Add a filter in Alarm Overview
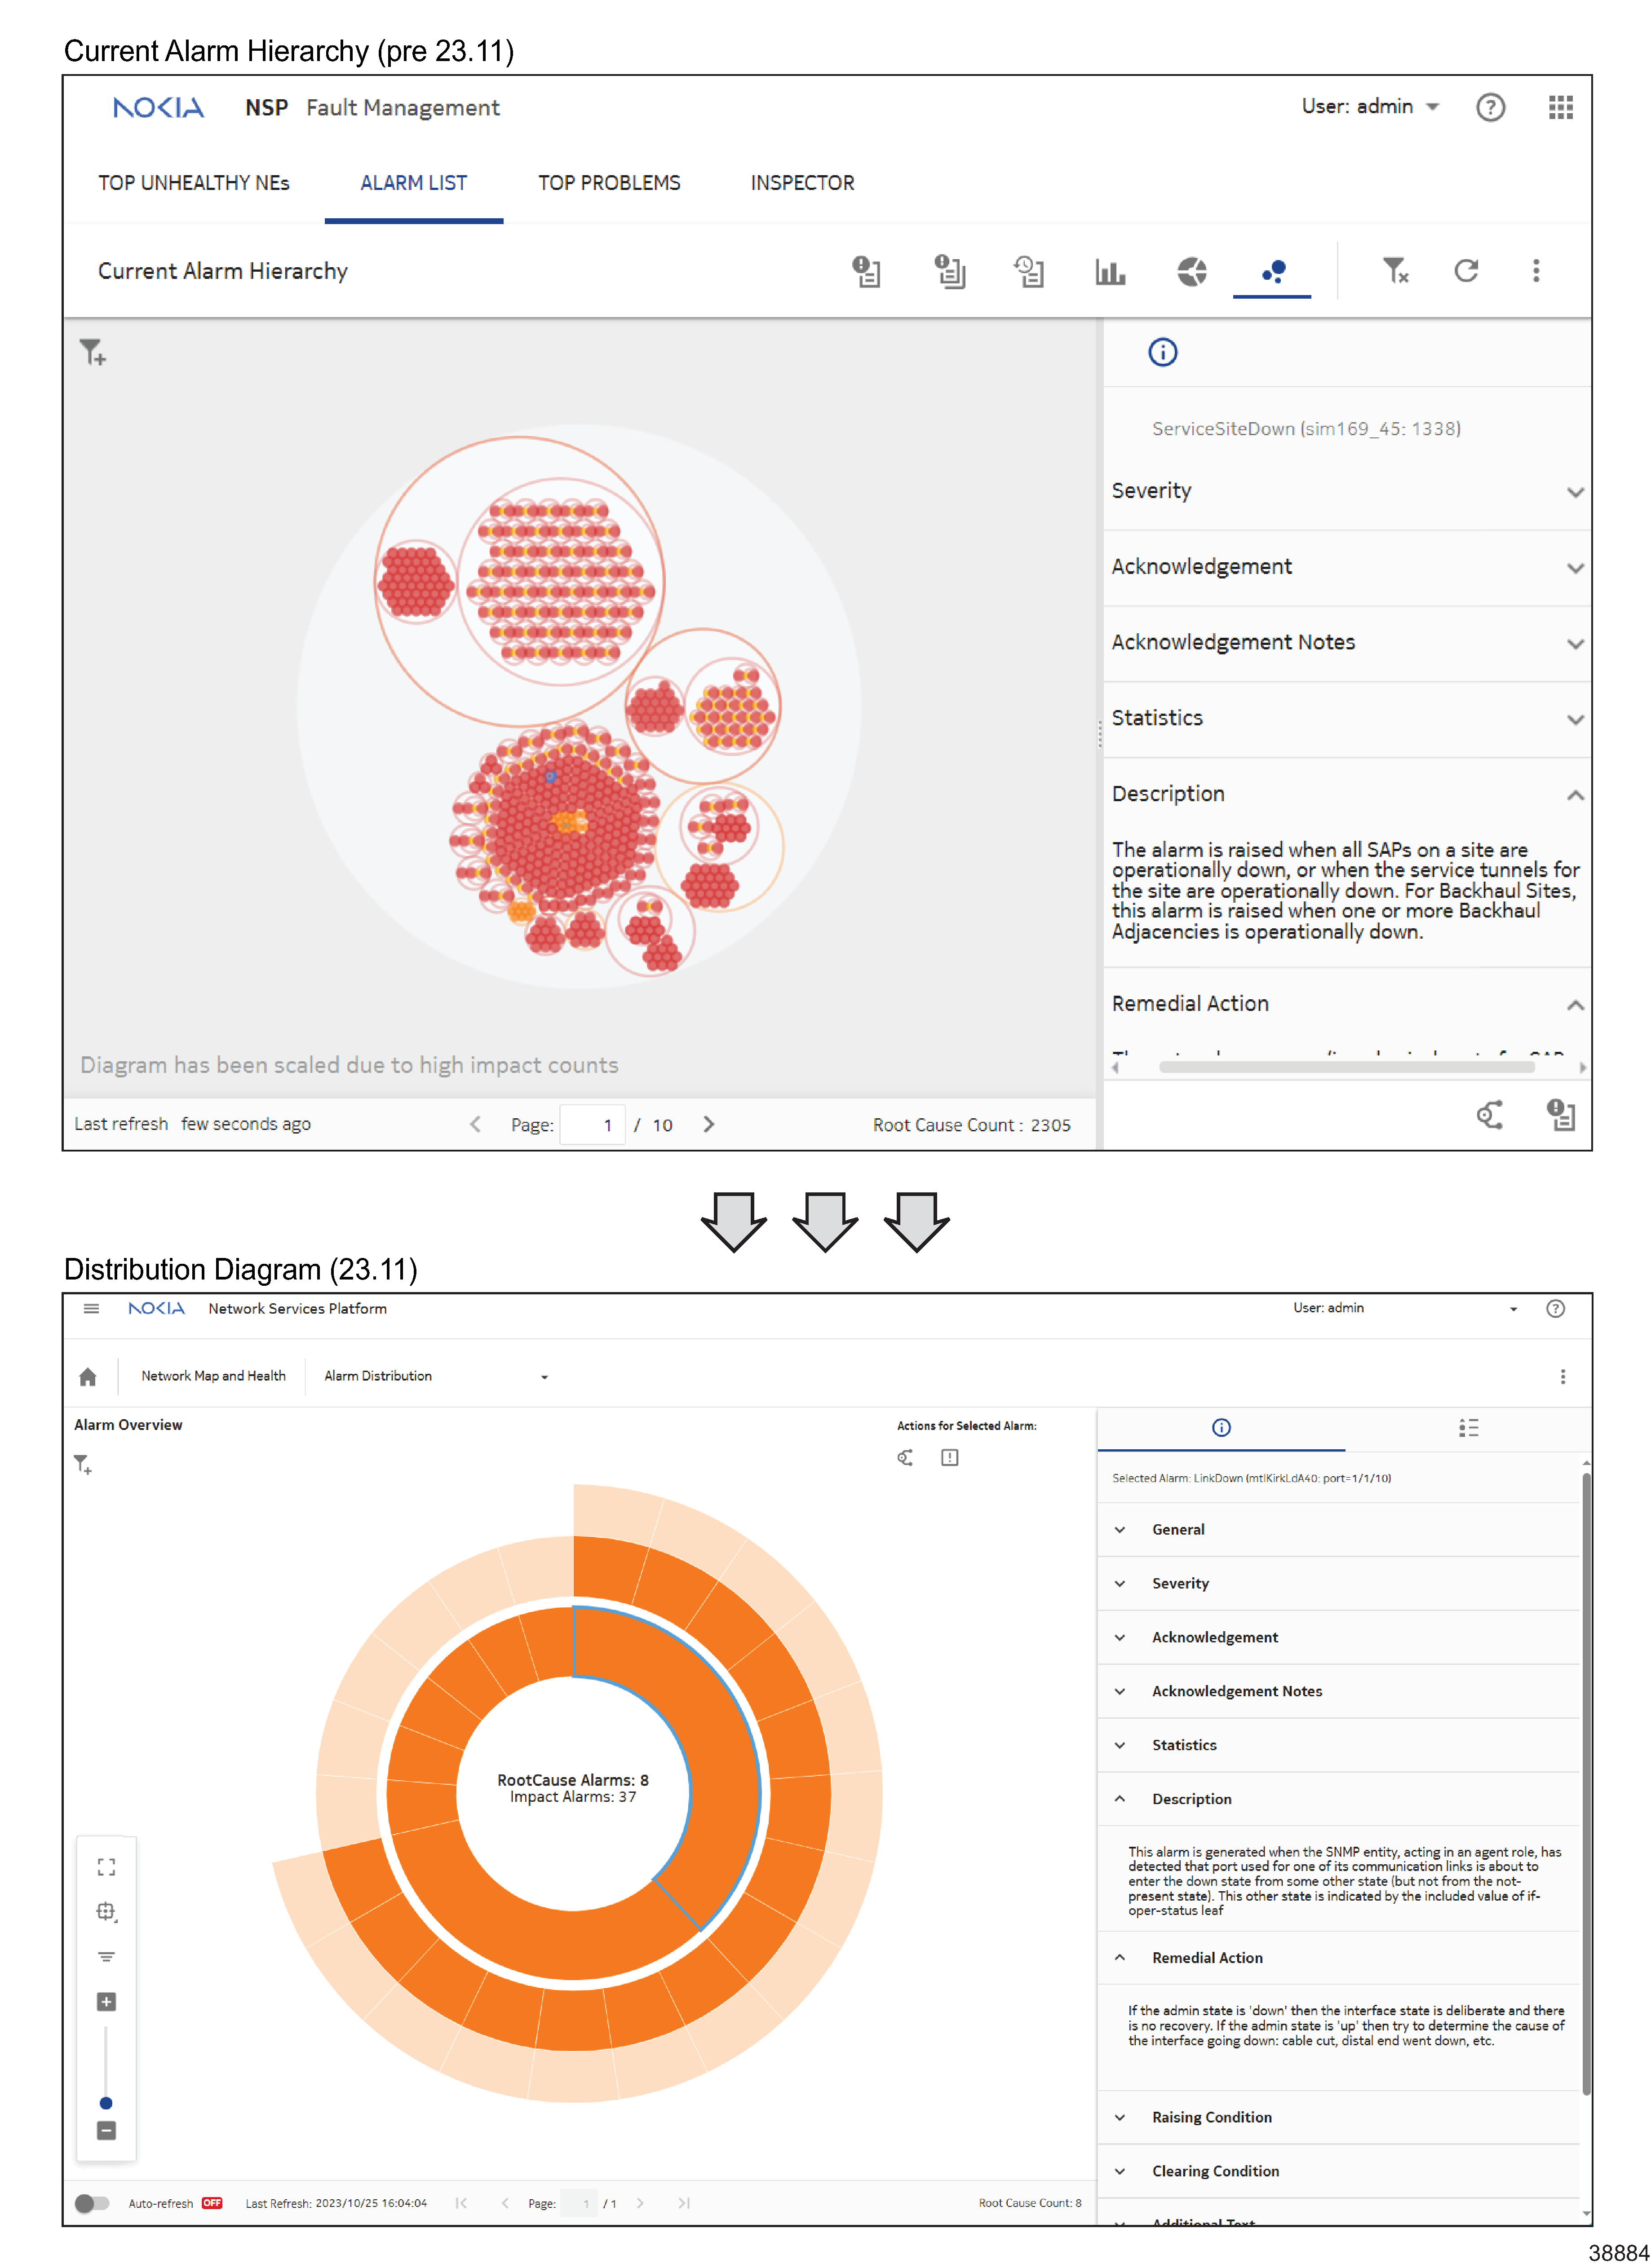 click(83, 1464)
